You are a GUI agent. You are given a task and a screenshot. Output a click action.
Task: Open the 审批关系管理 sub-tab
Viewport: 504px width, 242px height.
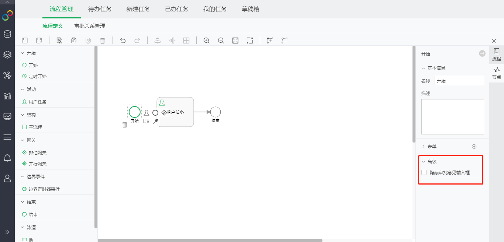click(90, 26)
